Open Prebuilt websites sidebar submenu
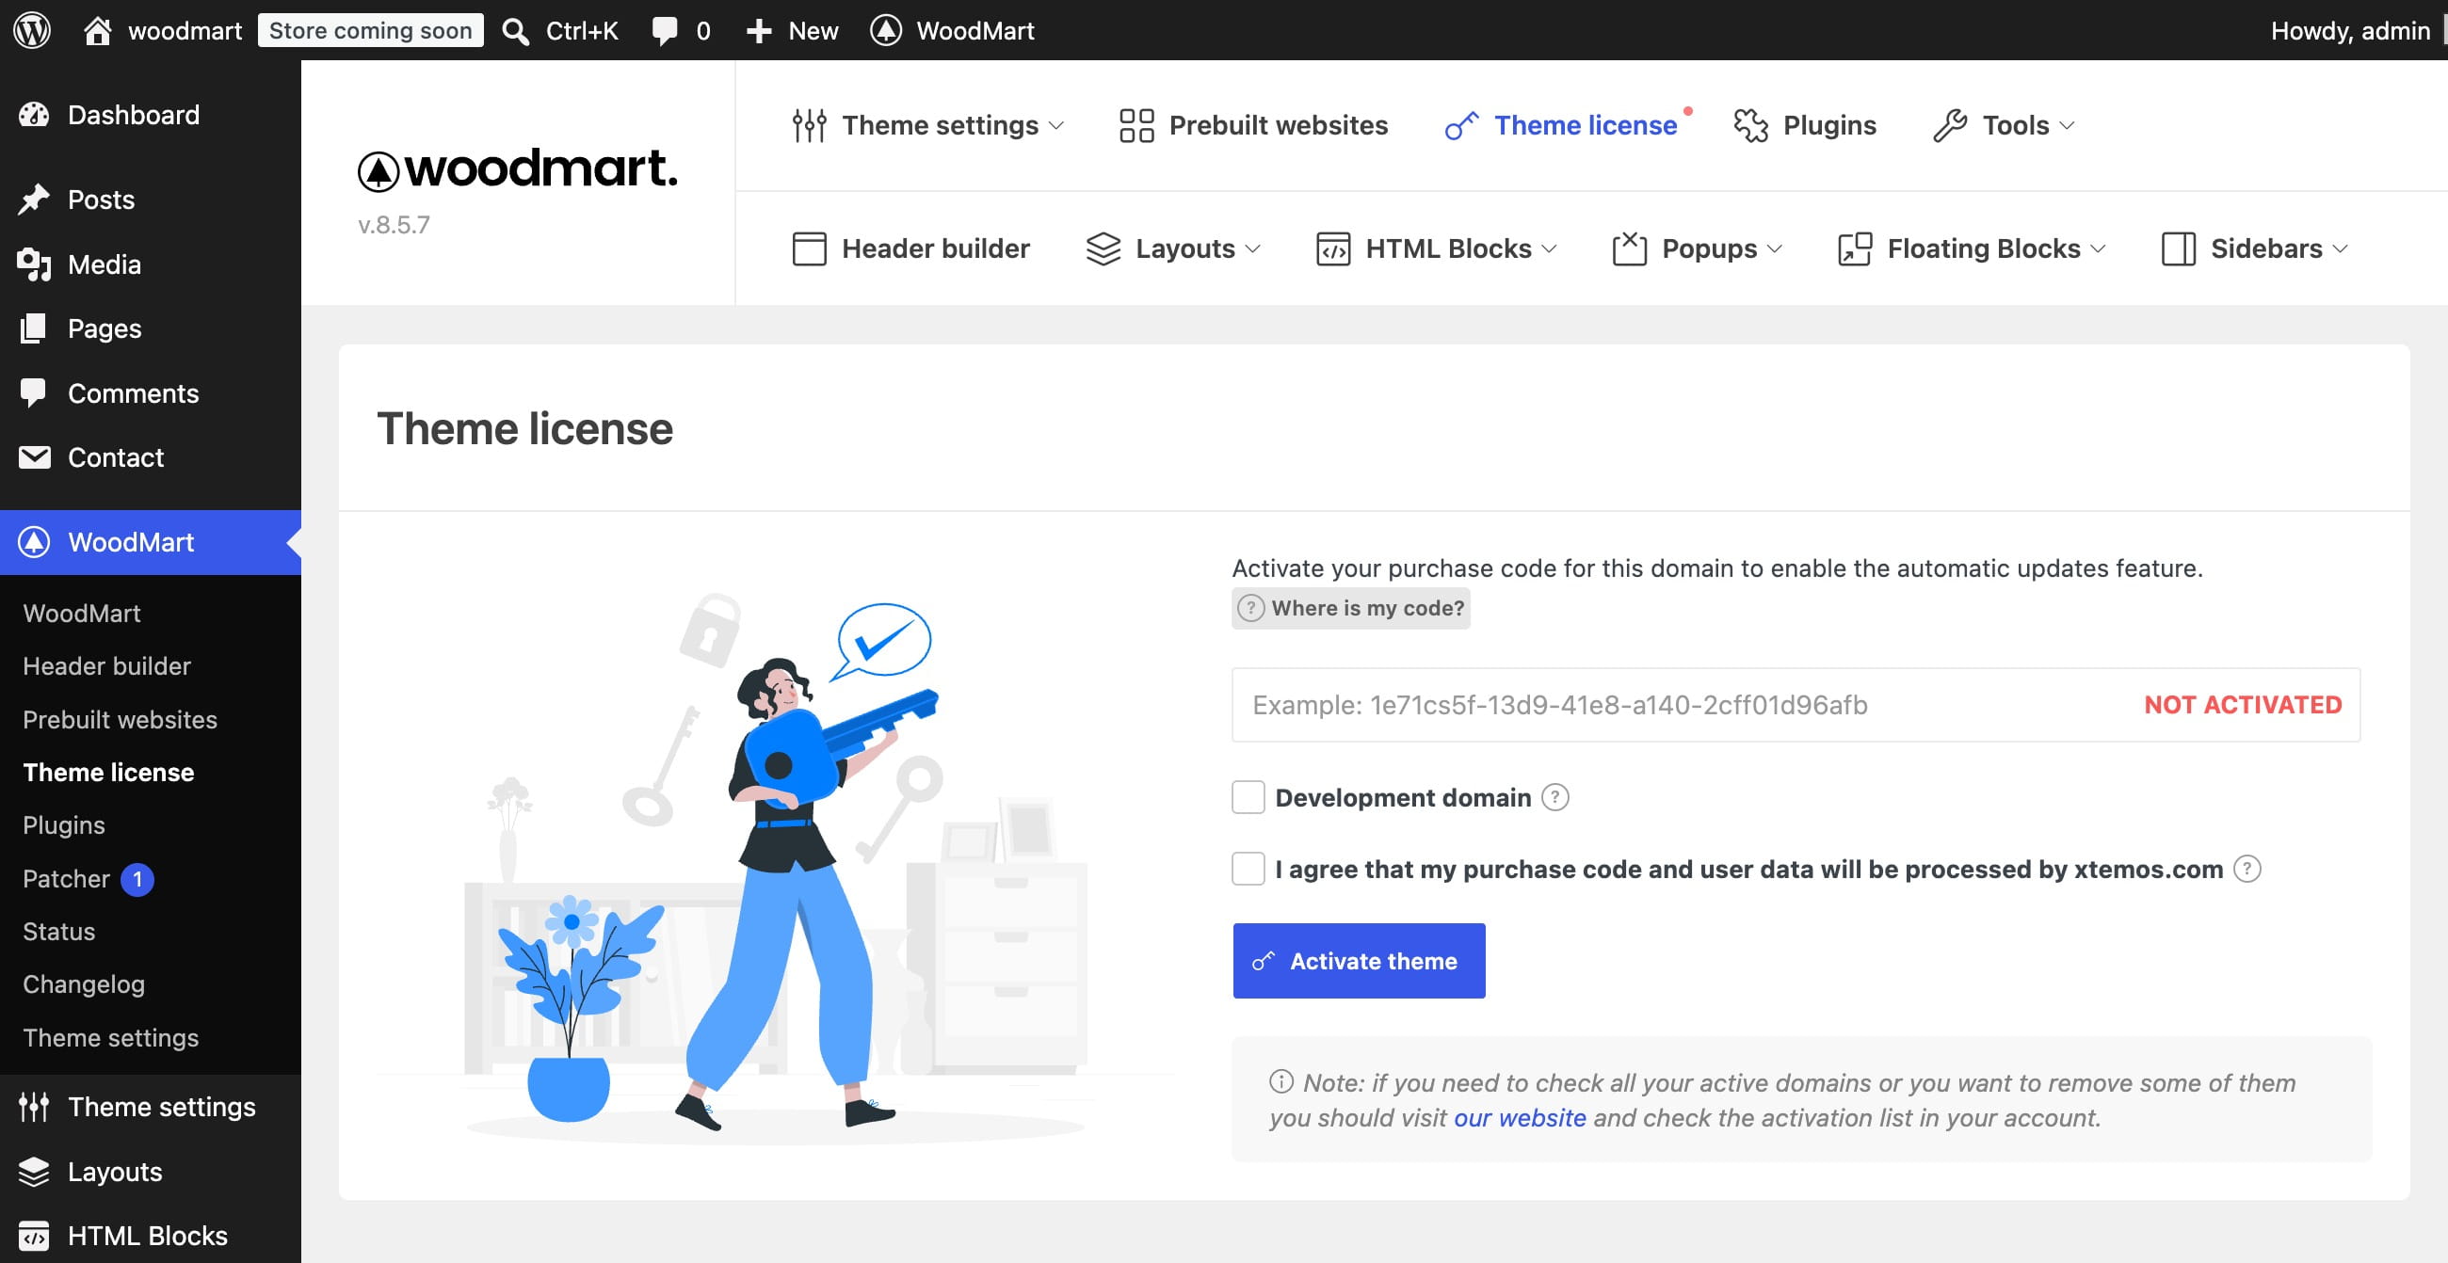 tap(120, 720)
